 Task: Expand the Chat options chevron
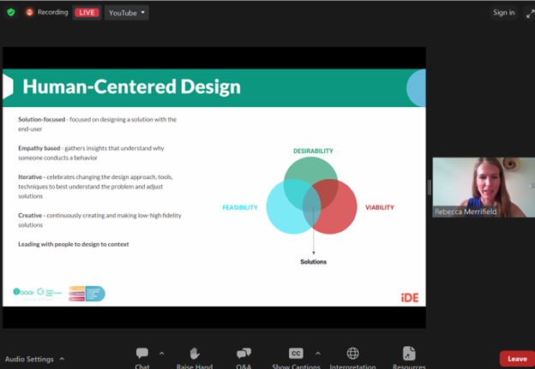coord(162,354)
